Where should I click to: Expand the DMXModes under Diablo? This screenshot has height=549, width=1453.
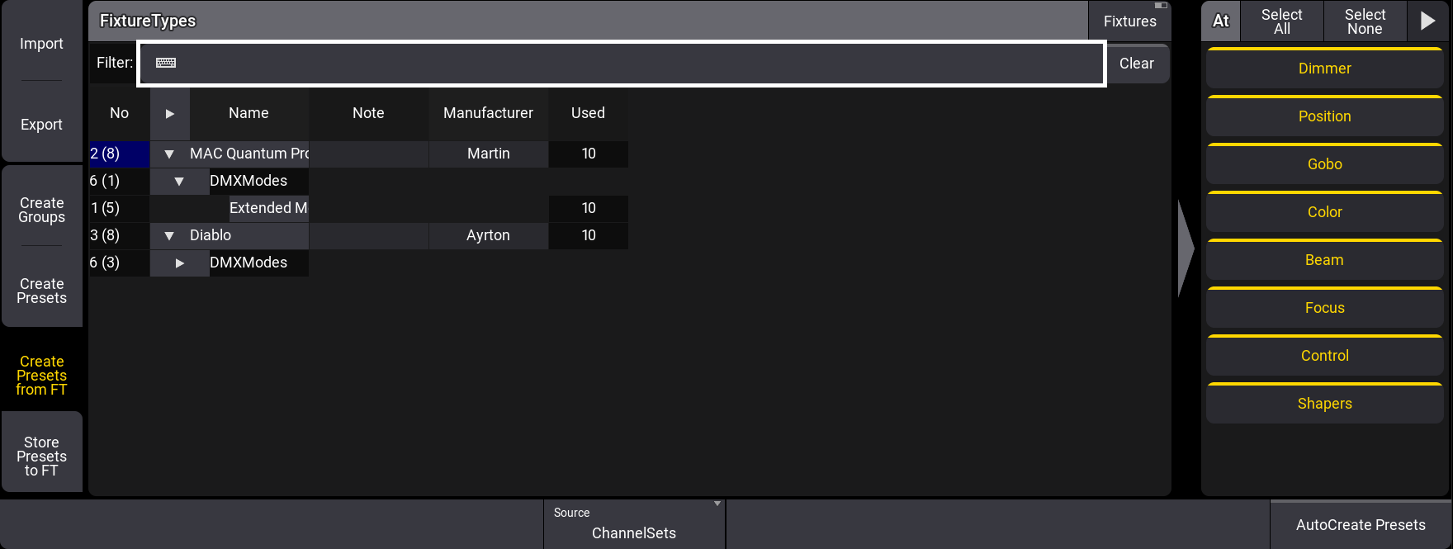(179, 263)
